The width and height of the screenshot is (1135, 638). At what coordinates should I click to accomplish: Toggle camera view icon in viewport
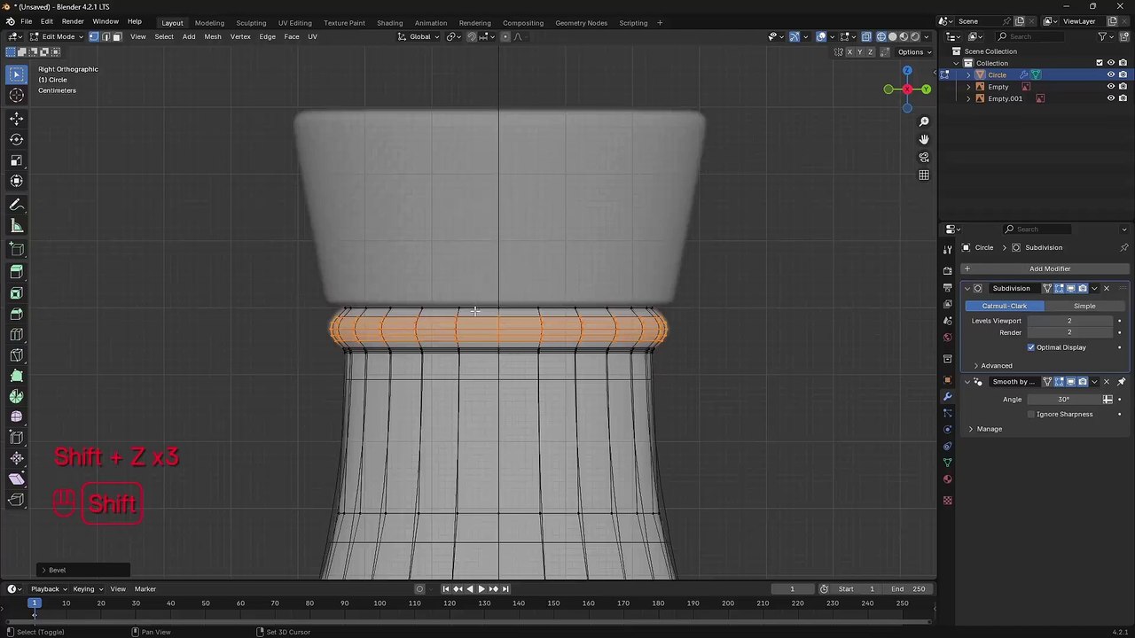click(924, 157)
